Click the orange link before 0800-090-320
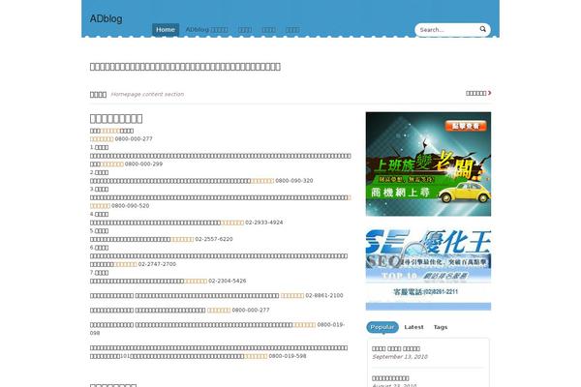The image size is (581, 387). tap(262, 180)
